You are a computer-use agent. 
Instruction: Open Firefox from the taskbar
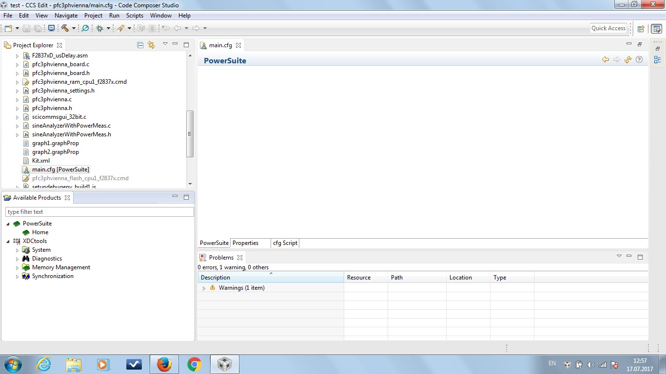(164, 364)
